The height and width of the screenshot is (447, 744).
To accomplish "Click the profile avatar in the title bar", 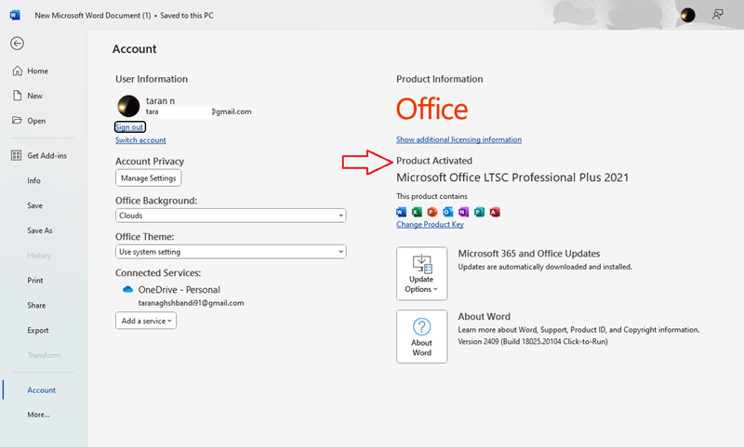I will pos(687,15).
